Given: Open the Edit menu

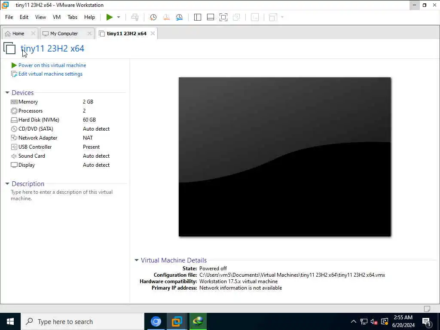Looking at the screenshot, I should coord(24,17).
